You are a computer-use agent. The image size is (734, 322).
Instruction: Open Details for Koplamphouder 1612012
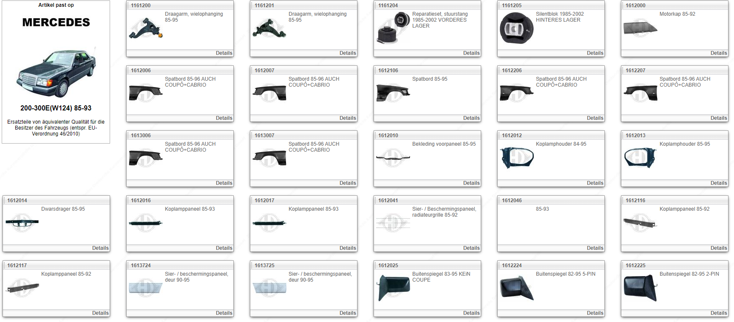click(x=595, y=183)
